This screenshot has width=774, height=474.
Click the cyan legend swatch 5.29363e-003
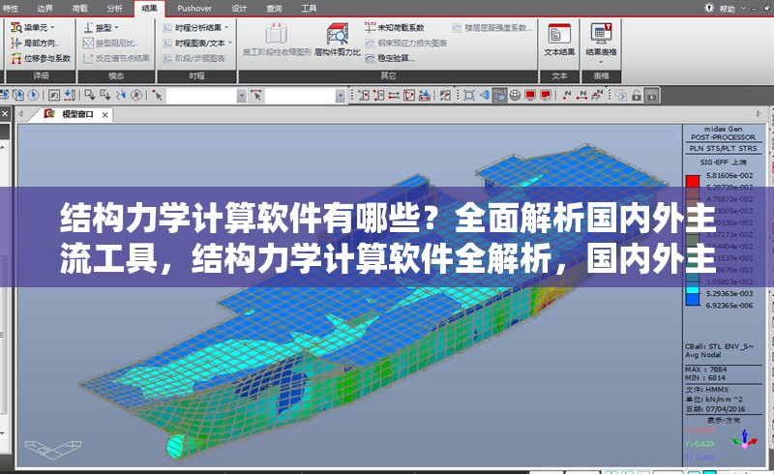(x=693, y=290)
